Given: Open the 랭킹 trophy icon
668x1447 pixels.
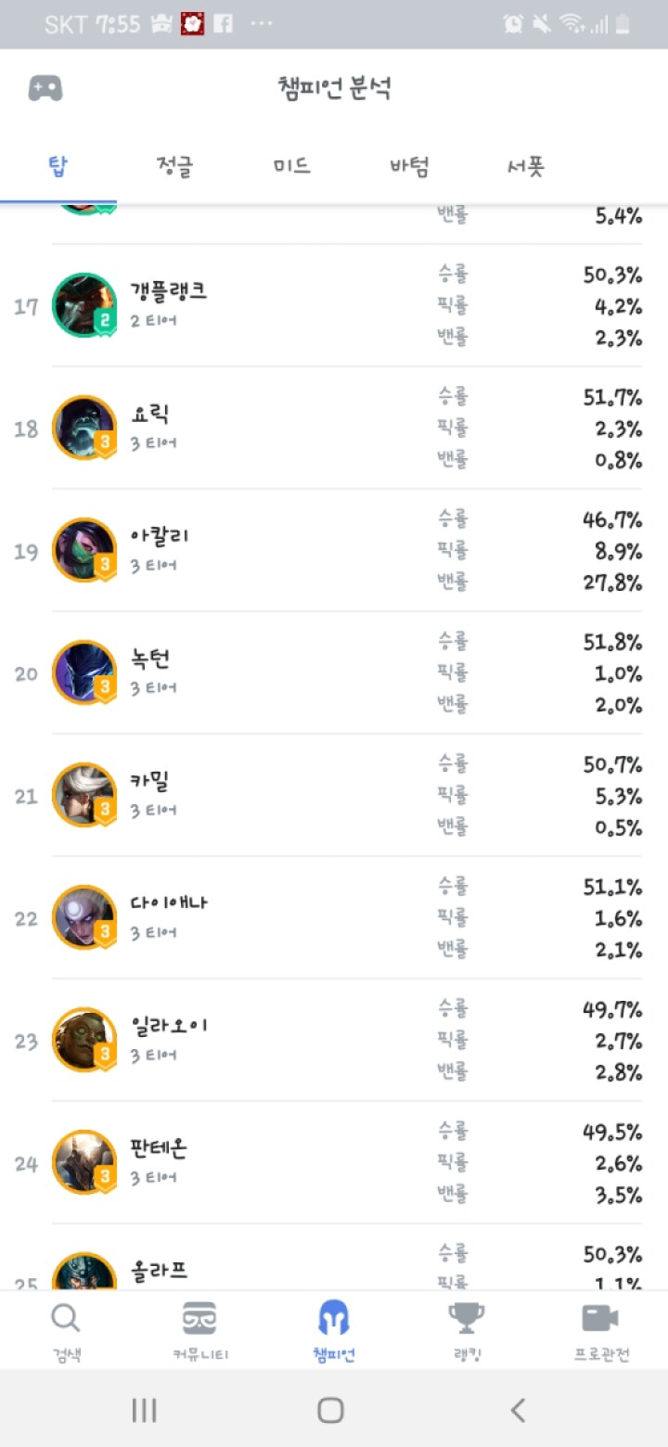Looking at the screenshot, I should click(x=466, y=1318).
